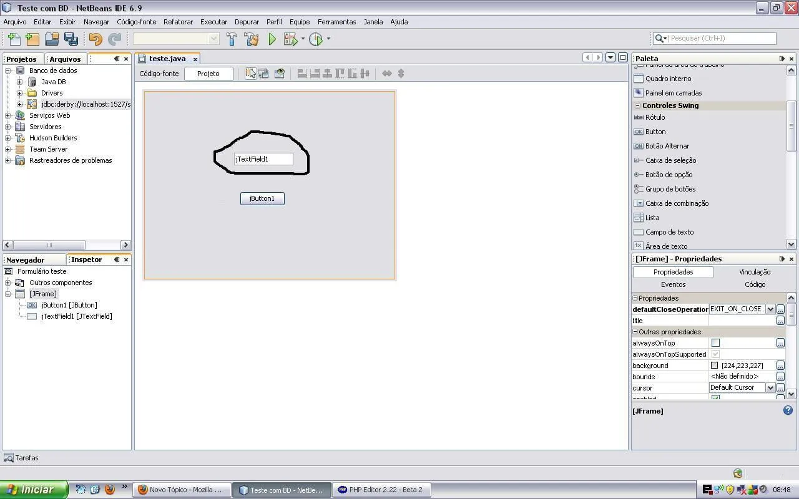Click the horizontal resizability double-arrow icon

[x=387, y=74]
